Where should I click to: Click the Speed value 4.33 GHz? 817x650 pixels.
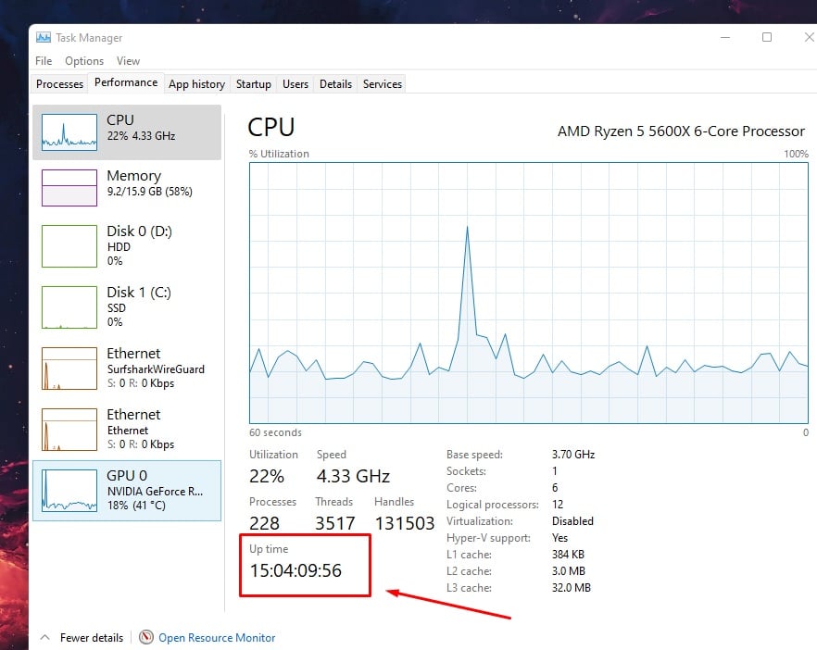[353, 476]
